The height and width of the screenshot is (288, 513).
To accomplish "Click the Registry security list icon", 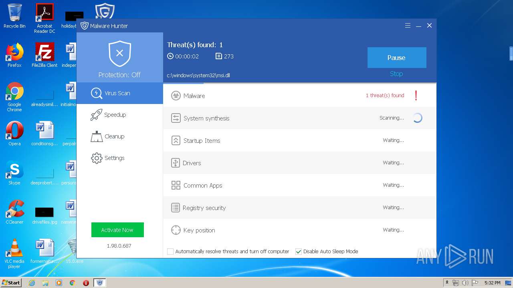I will pos(175,208).
